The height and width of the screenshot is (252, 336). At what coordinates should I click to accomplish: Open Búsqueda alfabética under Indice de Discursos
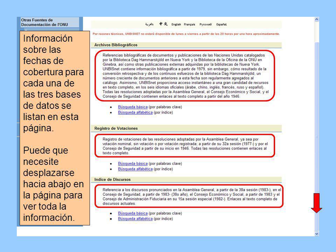click(x=135, y=218)
